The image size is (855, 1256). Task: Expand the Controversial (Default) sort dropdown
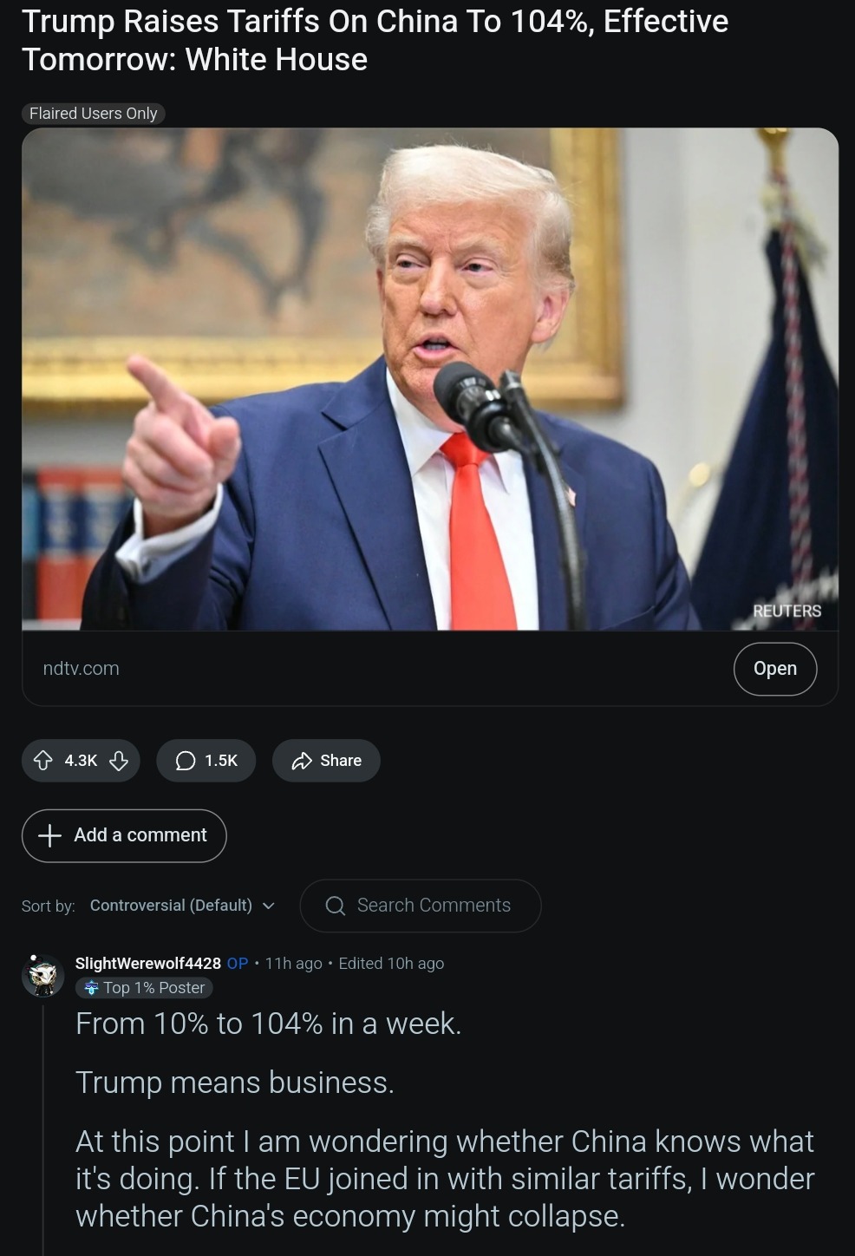pyautogui.click(x=181, y=906)
